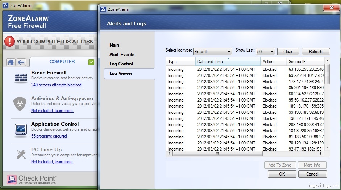Click the log list scroll up arrow
Screen dimensions: 341x190
327,61
